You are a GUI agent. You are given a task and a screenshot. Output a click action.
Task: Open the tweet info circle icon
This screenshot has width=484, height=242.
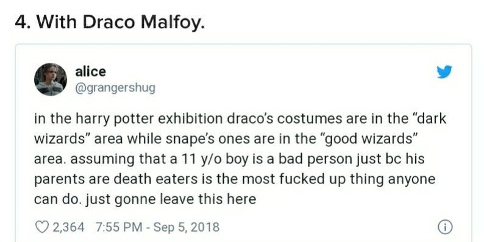[x=445, y=227]
